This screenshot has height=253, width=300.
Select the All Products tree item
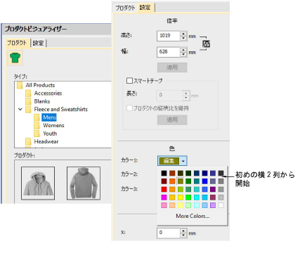coord(40,85)
